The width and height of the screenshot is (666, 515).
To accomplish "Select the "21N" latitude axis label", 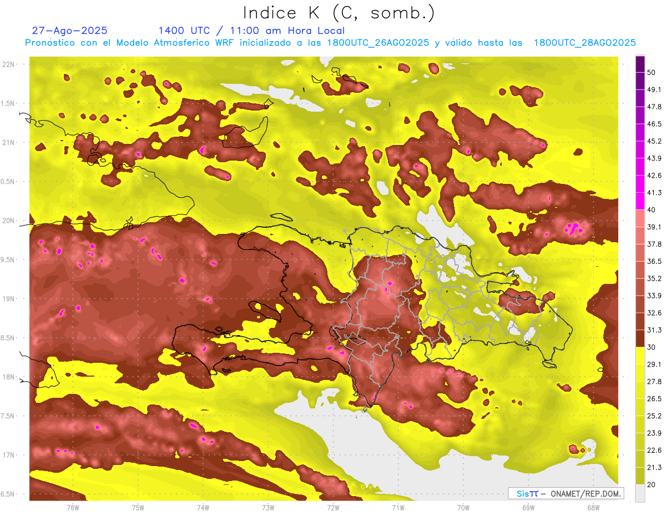I will tap(9, 142).
